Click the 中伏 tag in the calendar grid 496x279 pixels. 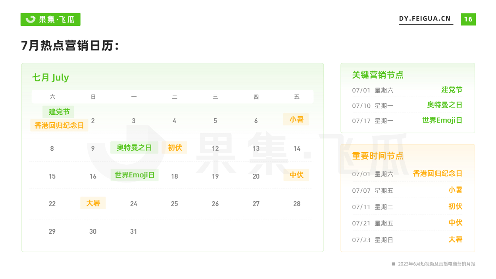click(x=296, y=175)
